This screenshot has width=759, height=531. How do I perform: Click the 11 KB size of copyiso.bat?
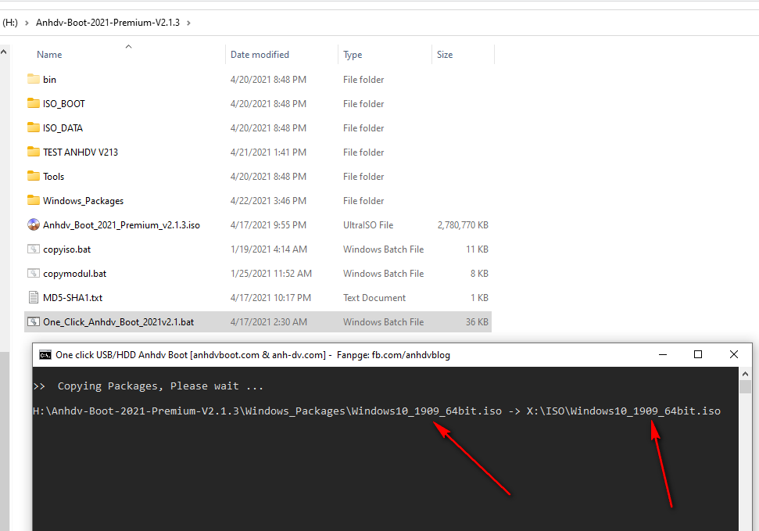477,249
